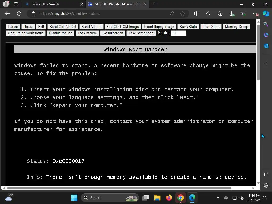Insert floppy image
272x204 pixels.
(159, 27)
